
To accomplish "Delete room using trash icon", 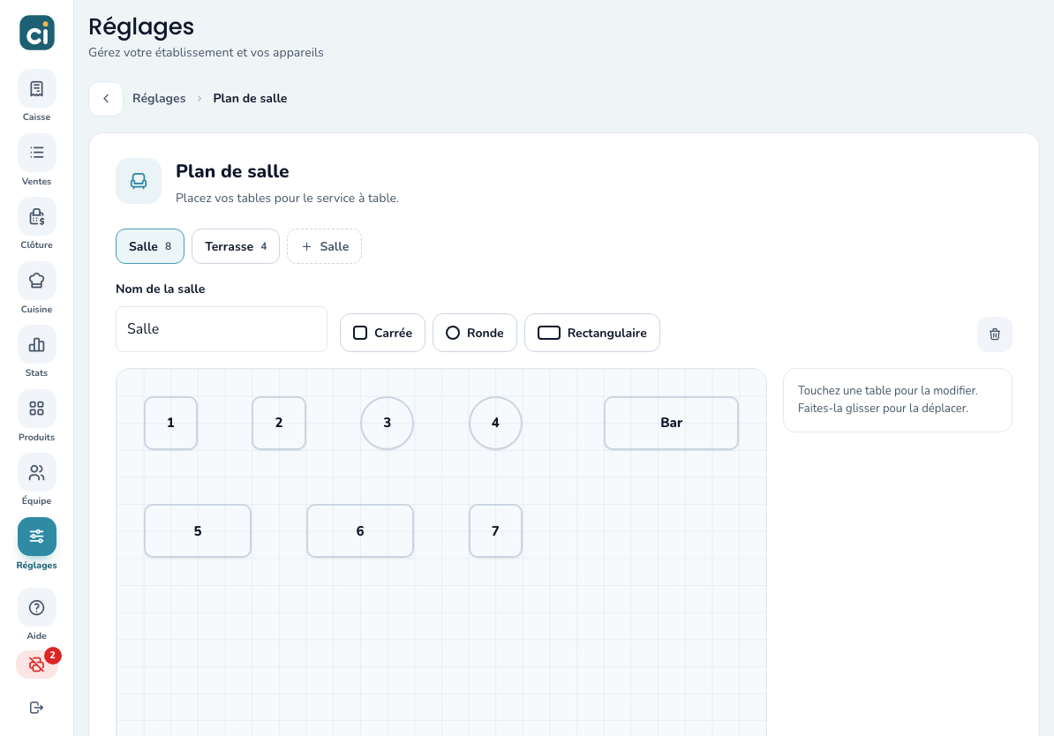I will coord(994,334).
